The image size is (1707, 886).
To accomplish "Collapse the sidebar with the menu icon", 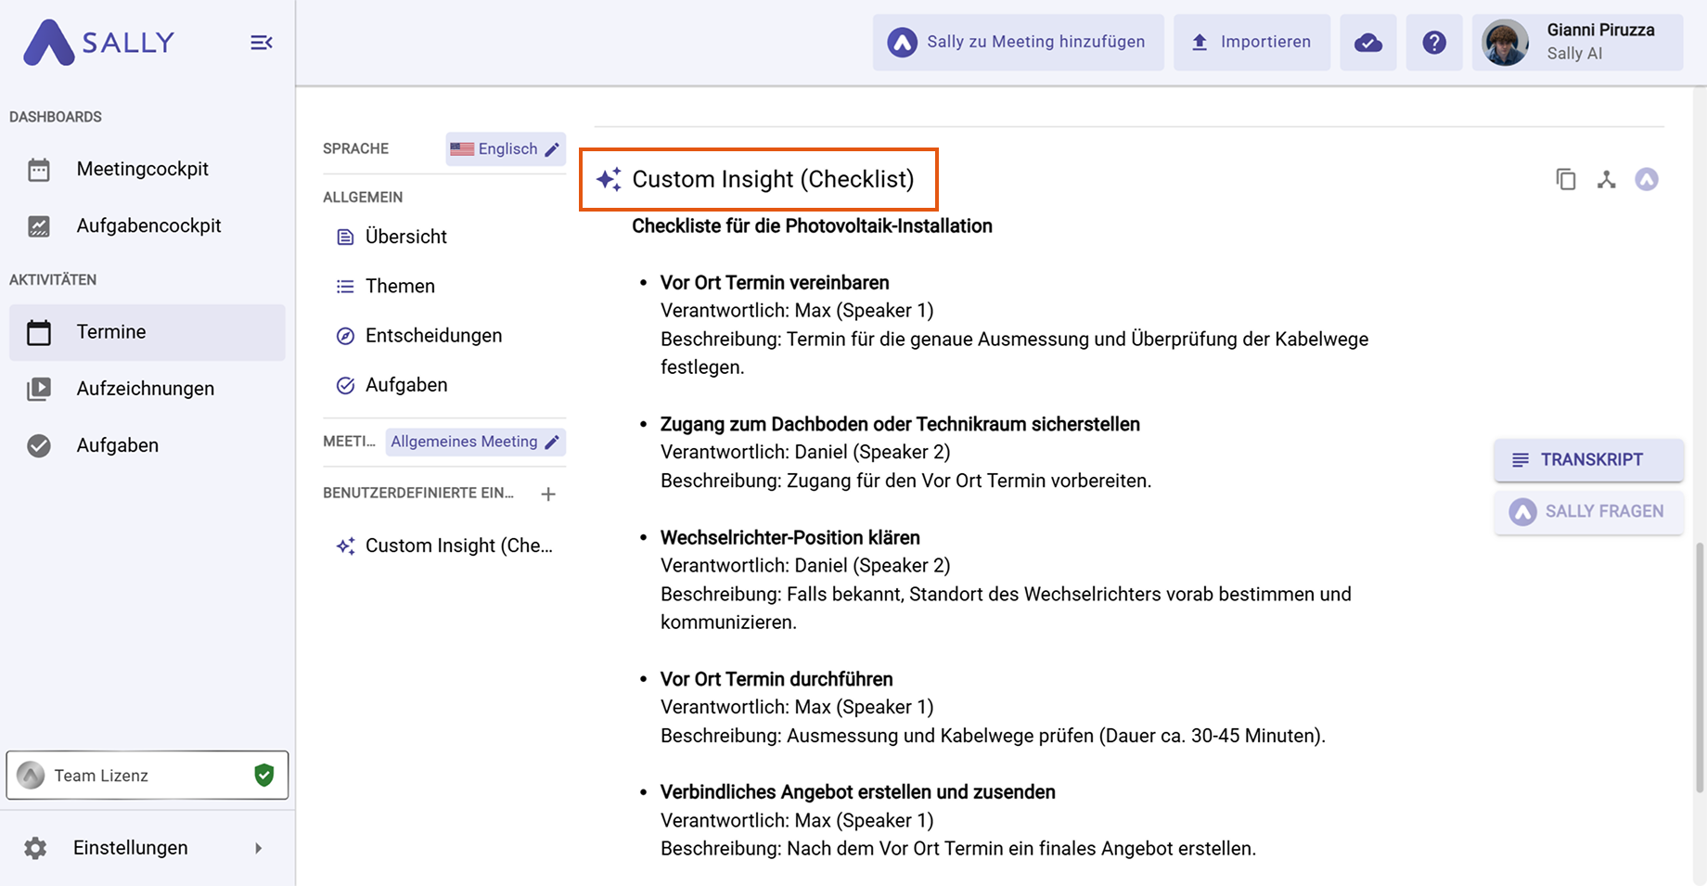I will pos(261,43).
